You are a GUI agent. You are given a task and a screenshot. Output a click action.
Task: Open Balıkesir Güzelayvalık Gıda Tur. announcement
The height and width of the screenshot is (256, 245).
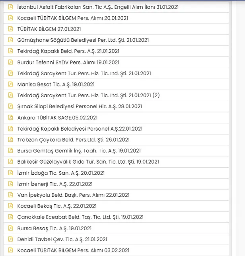click(88, 162)
